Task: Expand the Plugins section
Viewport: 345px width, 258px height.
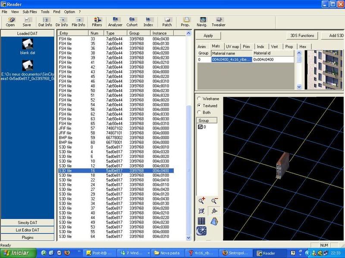Action: (28, 237)
